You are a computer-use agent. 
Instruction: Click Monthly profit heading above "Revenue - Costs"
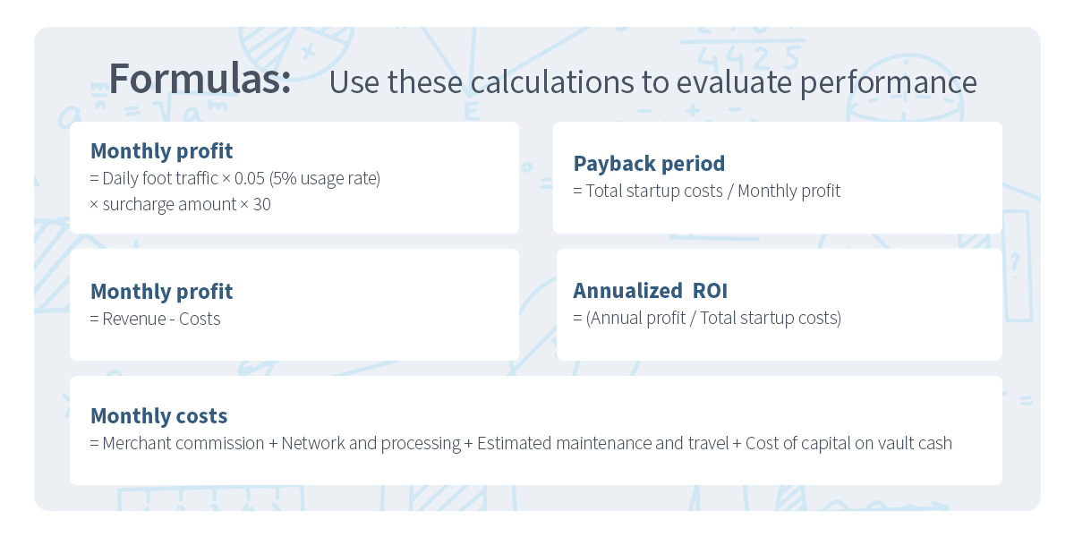click(161, 291)
